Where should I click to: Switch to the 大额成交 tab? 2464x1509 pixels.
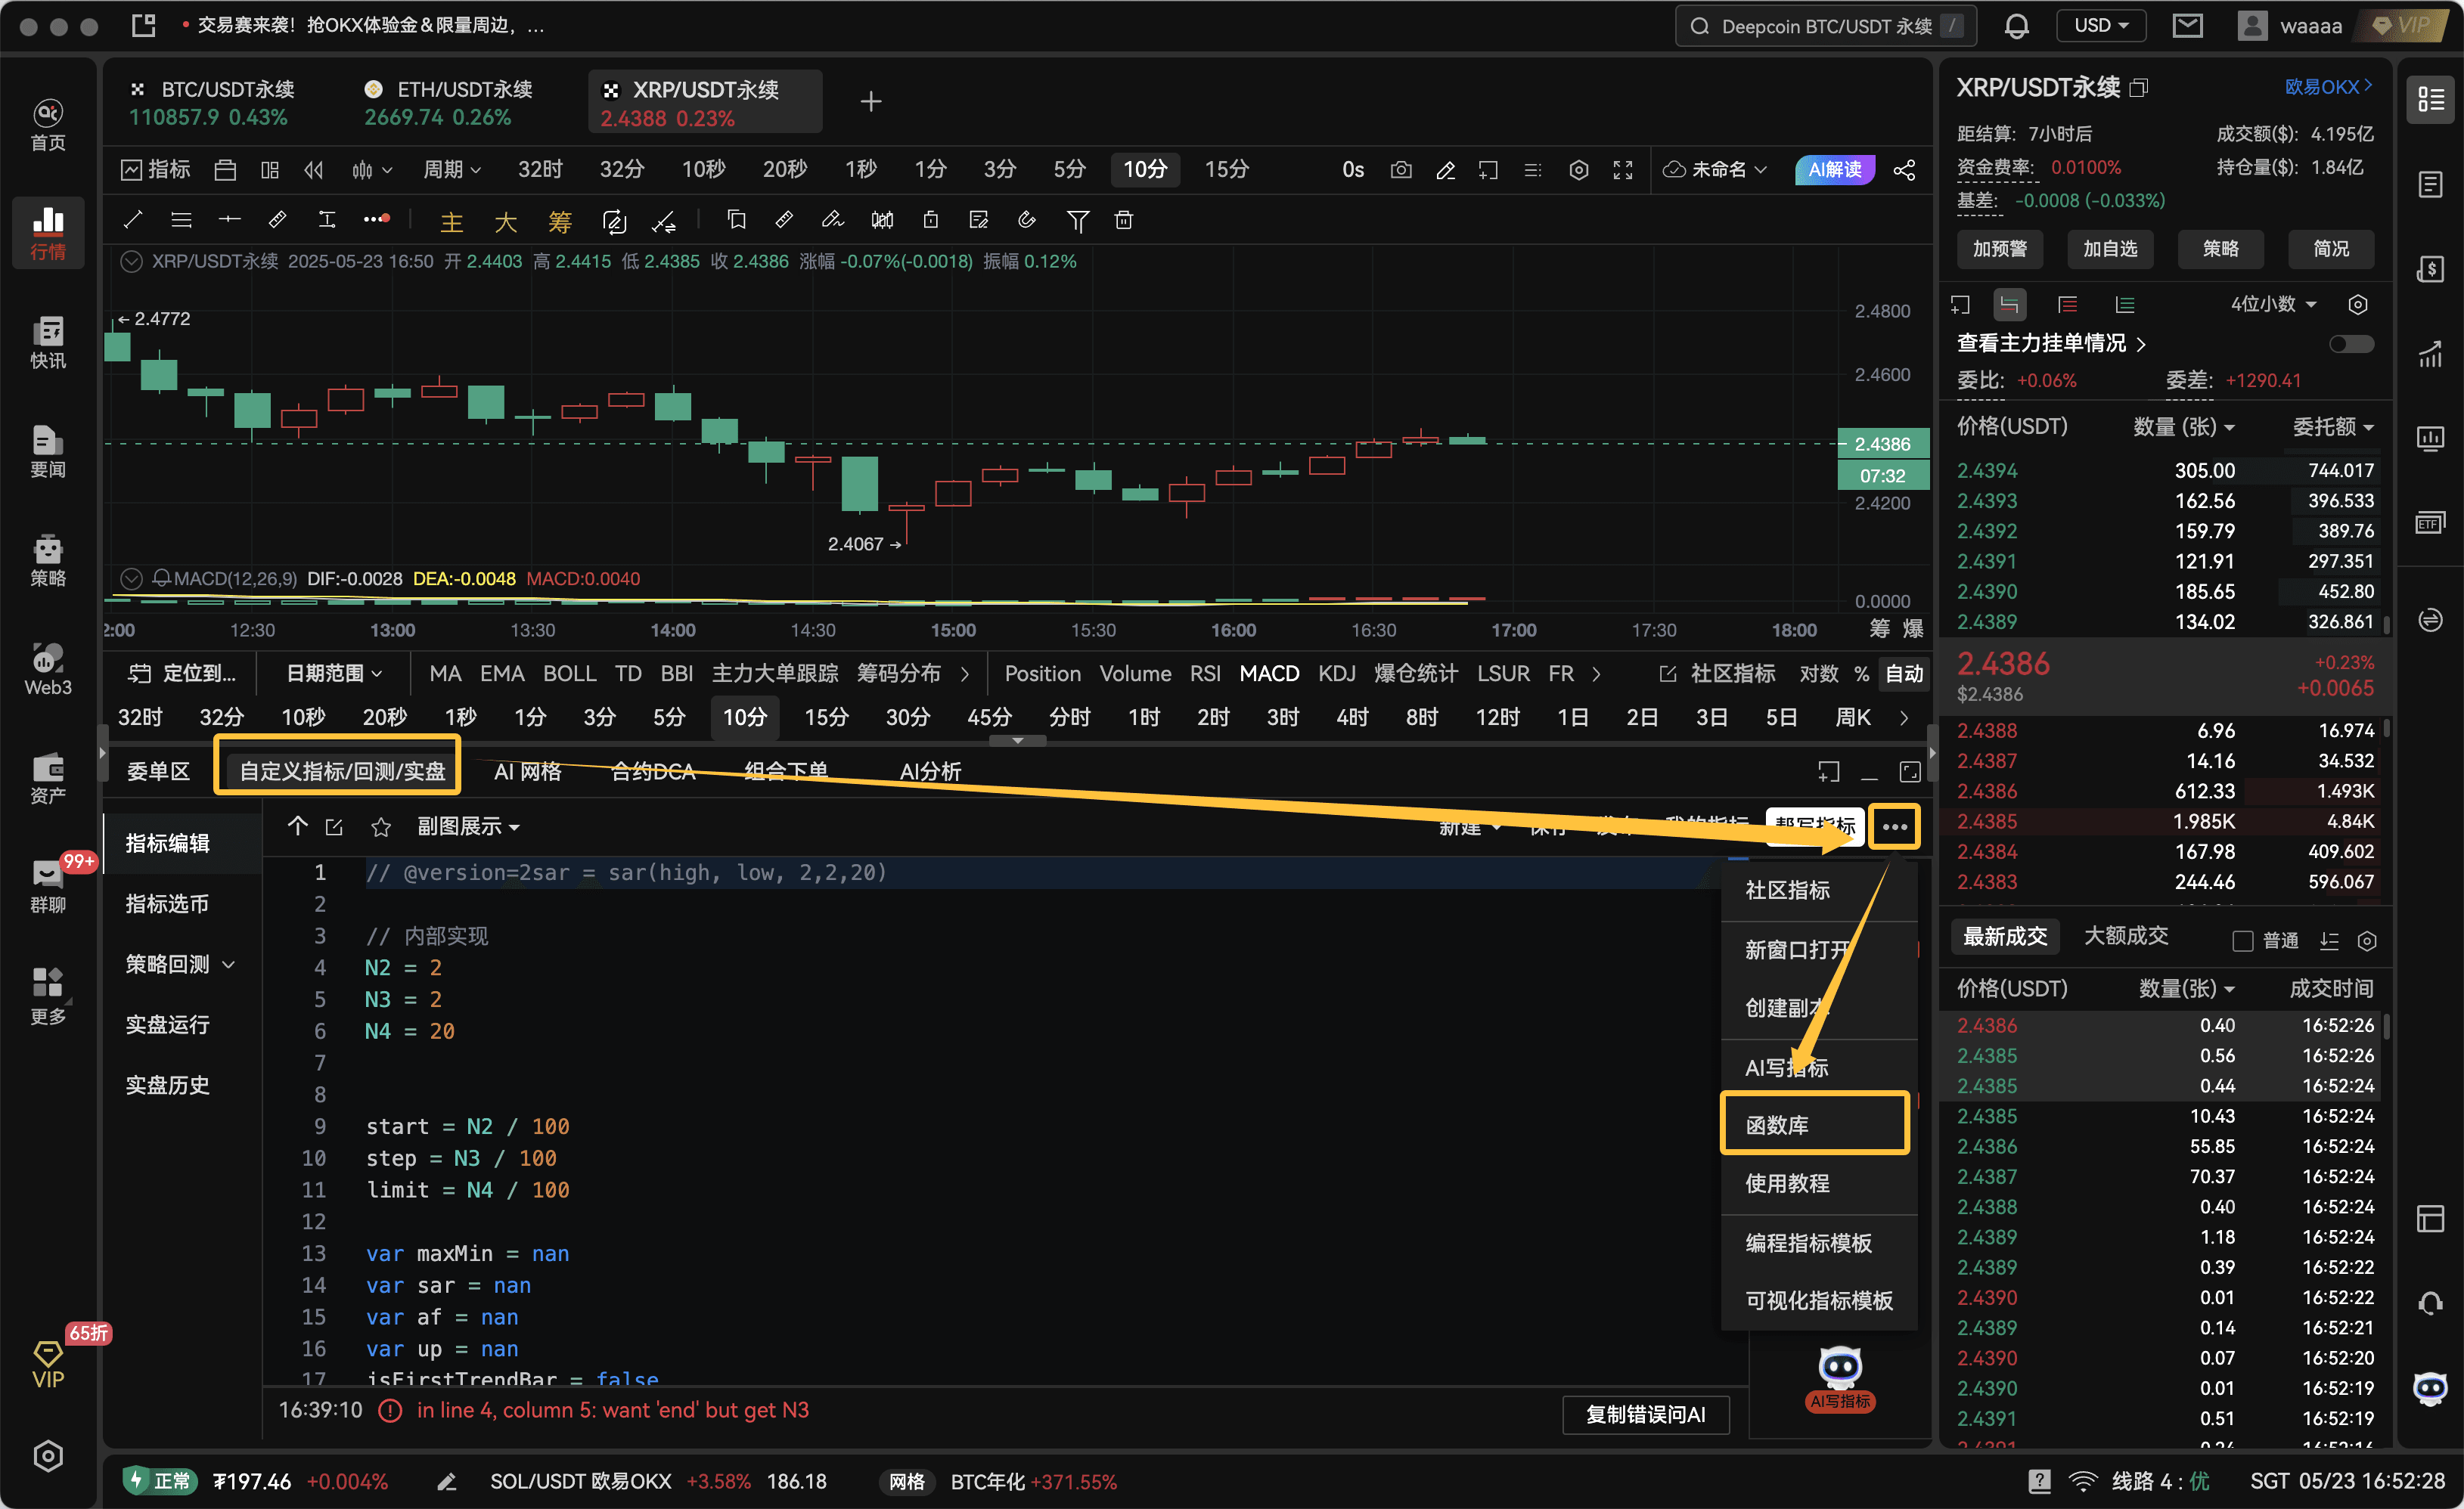pos(2125,937)
